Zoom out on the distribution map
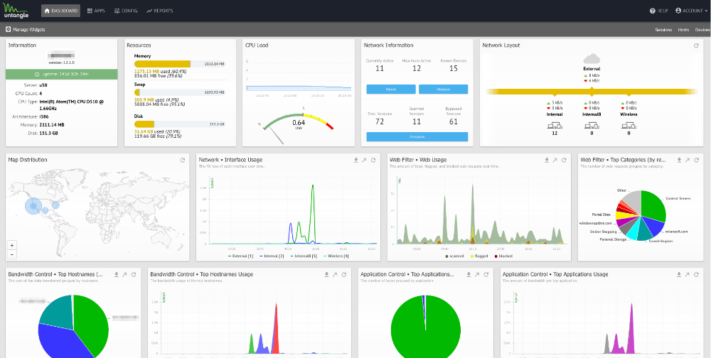Viewport: 711px width, 358px height. point(12,254)
